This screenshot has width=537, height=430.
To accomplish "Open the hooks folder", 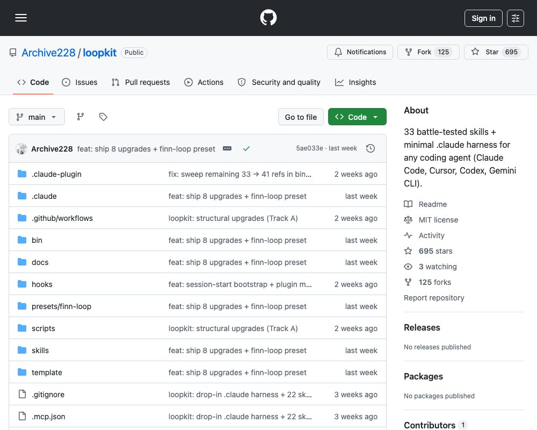I will coord(42,284).
